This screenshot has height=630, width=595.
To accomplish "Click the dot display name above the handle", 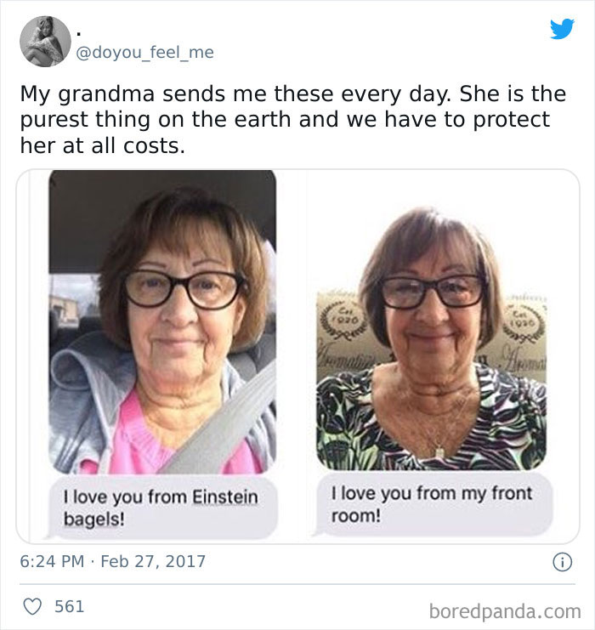I will pos(79,32).
